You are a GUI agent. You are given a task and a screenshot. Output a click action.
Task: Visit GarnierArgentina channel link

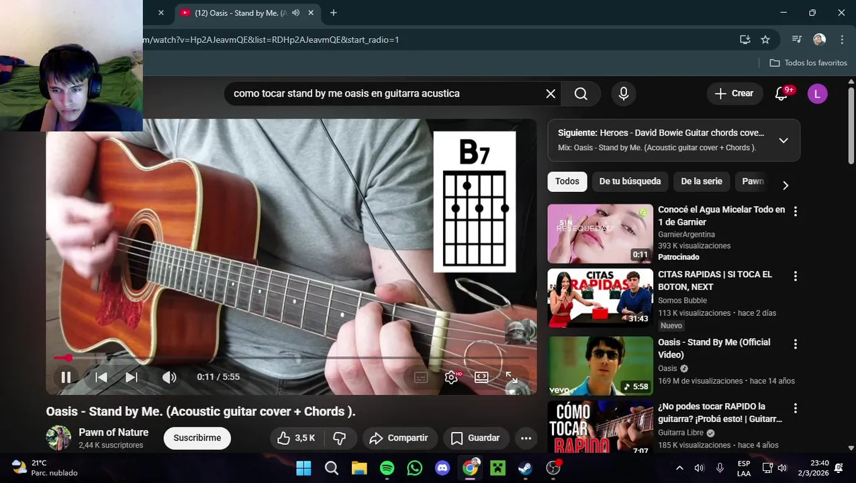coord(686,235)
